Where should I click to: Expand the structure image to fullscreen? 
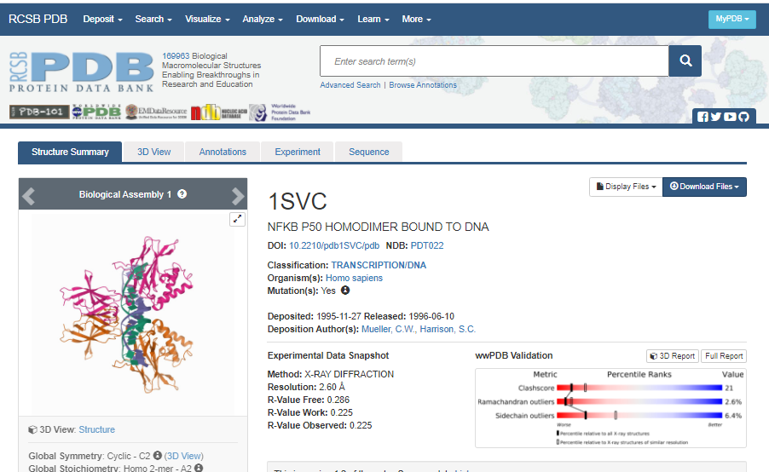click(x=238, y=220)
